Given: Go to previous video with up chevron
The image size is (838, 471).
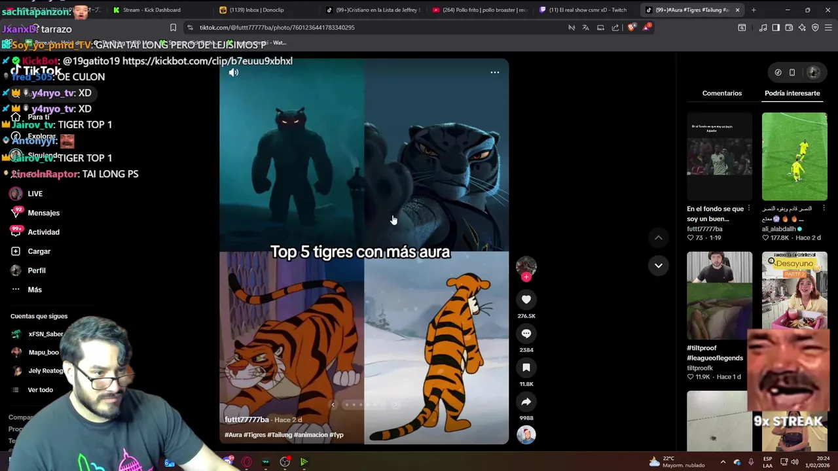Looking at the screenshot, I should [659, 238].
